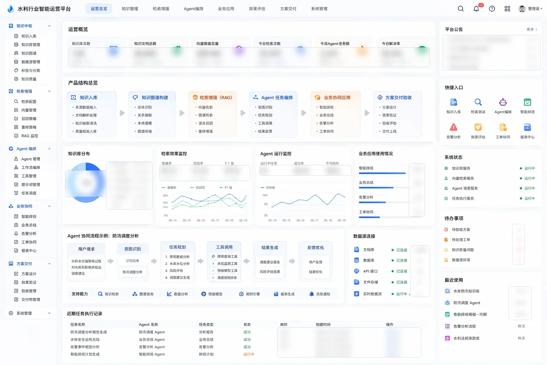Switch to 知识管理 top tab
This screenshot has width=547, height=365.
[x=130, y=9]
